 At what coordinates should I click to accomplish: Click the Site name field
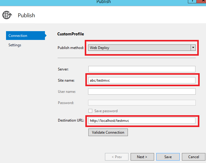(x=142, y=80)
